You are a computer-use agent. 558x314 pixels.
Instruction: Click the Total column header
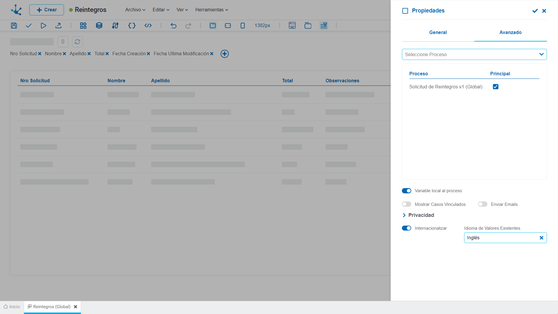287,81
